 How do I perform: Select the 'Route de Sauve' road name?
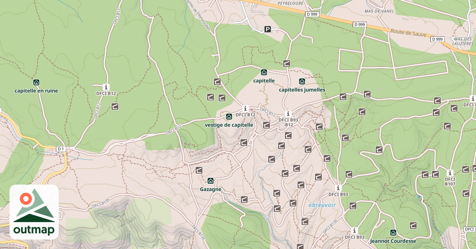coord(409,33)
